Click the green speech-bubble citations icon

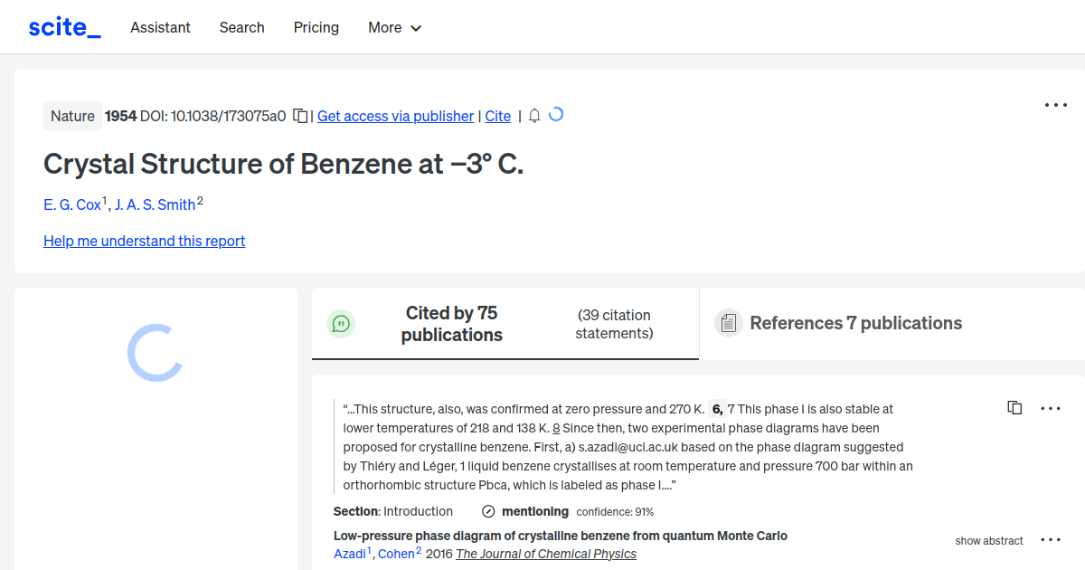(341, 323)
